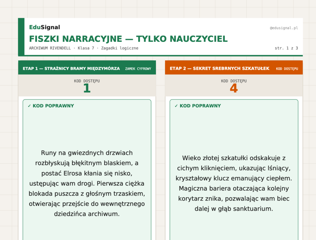
Task: Click the page indicator str. 1 z 3
Action: coord(286,48)
